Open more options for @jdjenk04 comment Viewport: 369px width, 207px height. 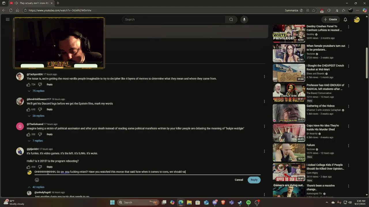pos(264,151)
